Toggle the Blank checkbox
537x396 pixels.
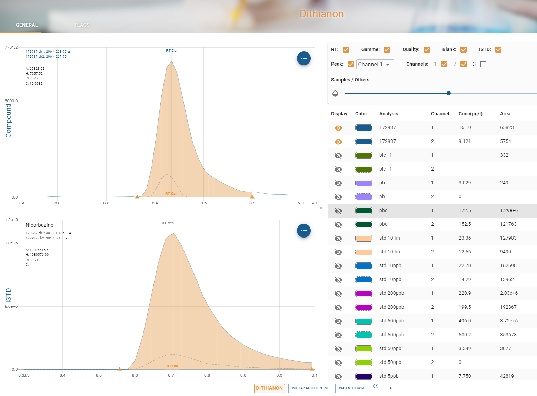point(464,50)
